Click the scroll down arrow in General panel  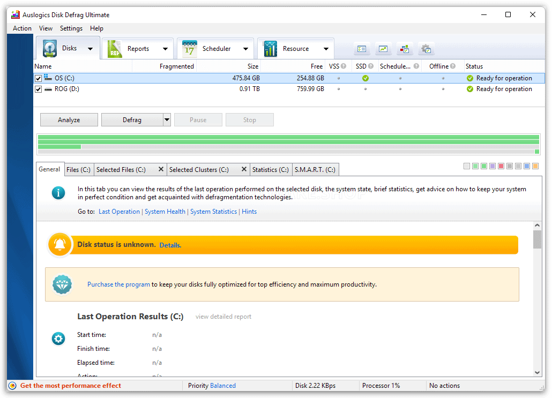(537, 372)
